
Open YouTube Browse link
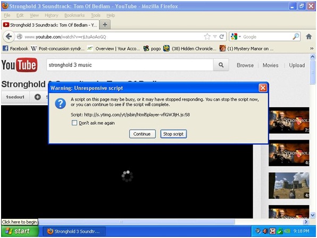(245, 65)
